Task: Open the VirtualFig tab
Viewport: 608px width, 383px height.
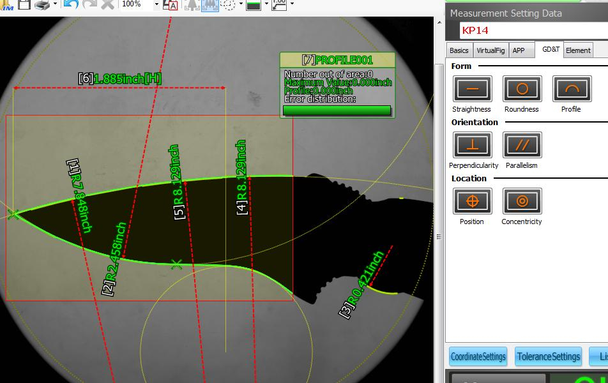Action: pyautogui.click(x=490, y=50)
